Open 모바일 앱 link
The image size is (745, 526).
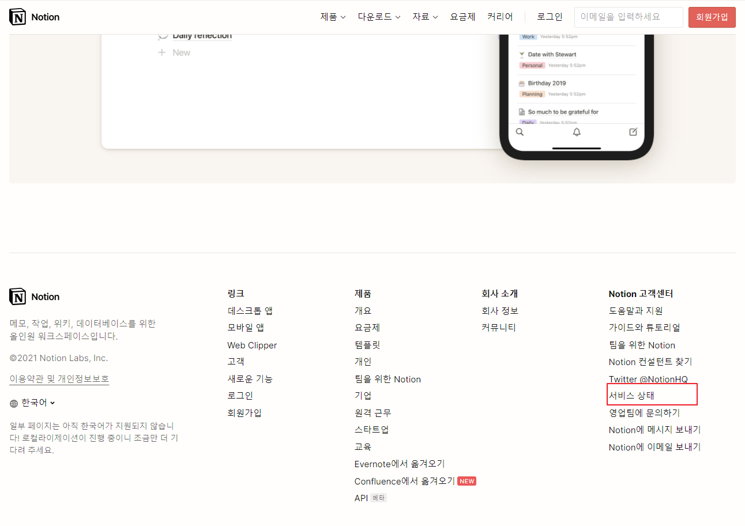click(246, 328)
